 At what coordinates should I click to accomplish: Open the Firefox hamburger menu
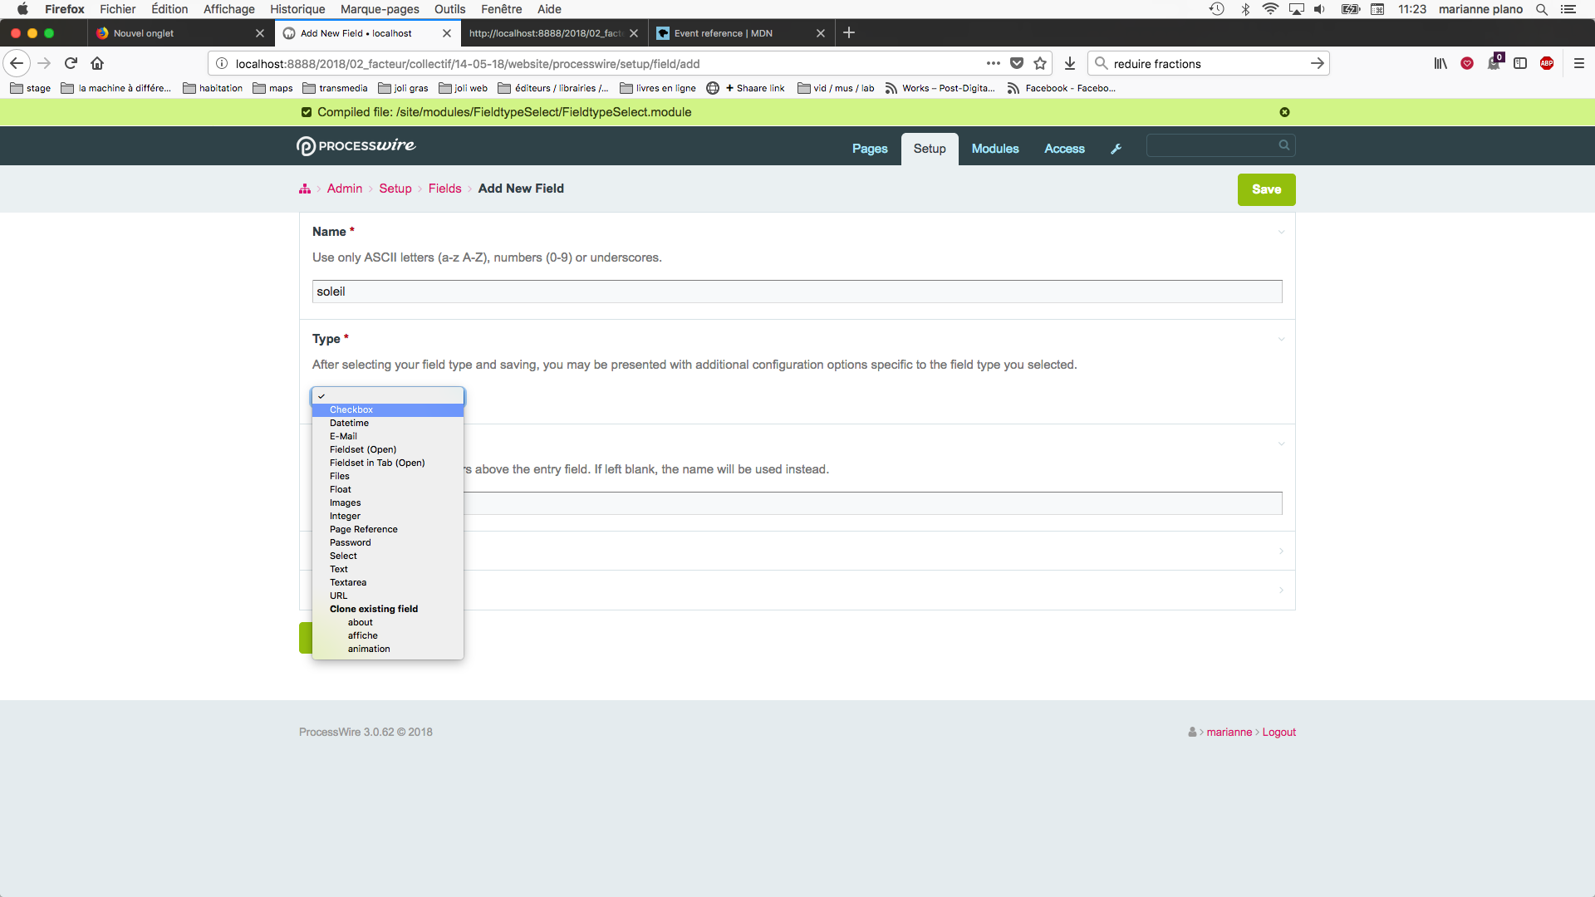point(1579,63)
